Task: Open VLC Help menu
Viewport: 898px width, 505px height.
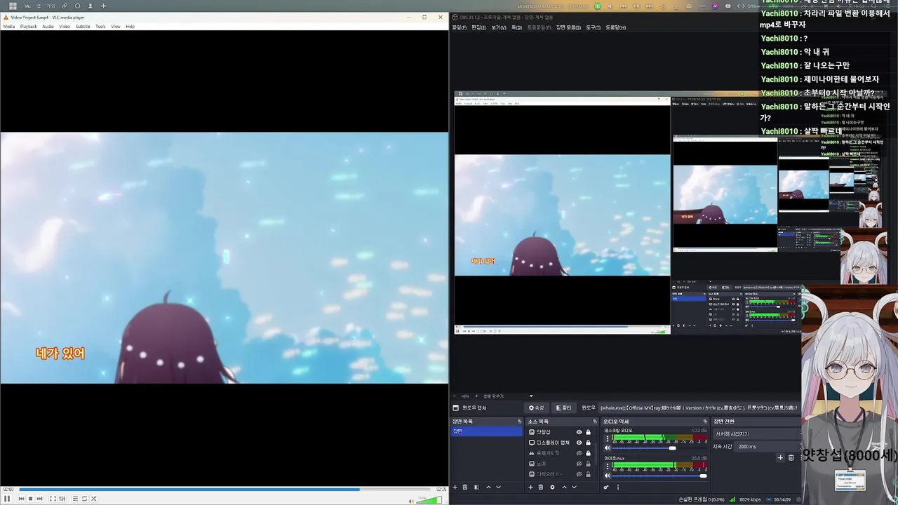Action: 130,27
